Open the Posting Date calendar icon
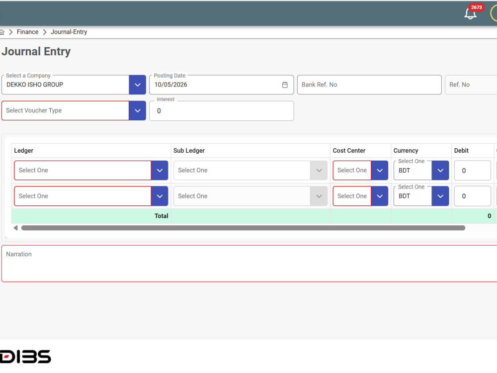The height and width of the screenshot is (373, 497). pos(285,85)
